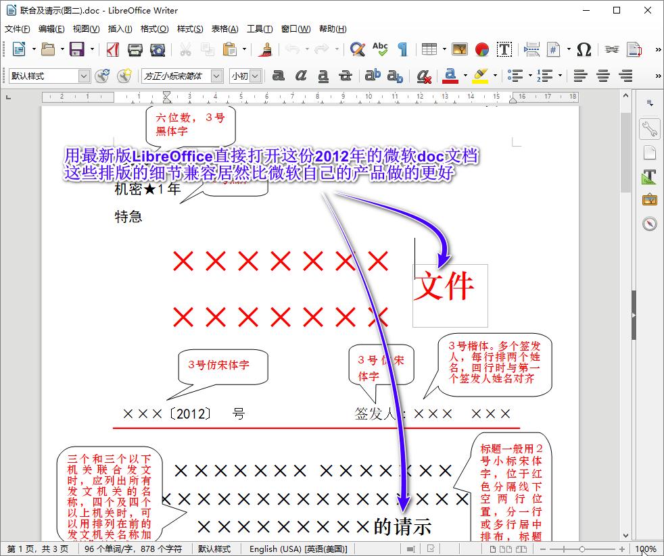Export the document directly as PDF
Screen dimensions: 664x556
(113, 49)
